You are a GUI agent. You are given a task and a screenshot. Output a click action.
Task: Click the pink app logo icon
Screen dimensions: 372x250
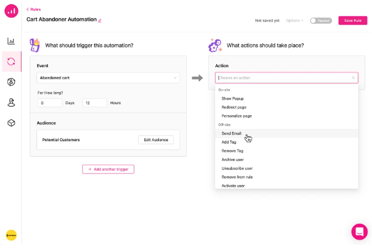click(11, 11)
